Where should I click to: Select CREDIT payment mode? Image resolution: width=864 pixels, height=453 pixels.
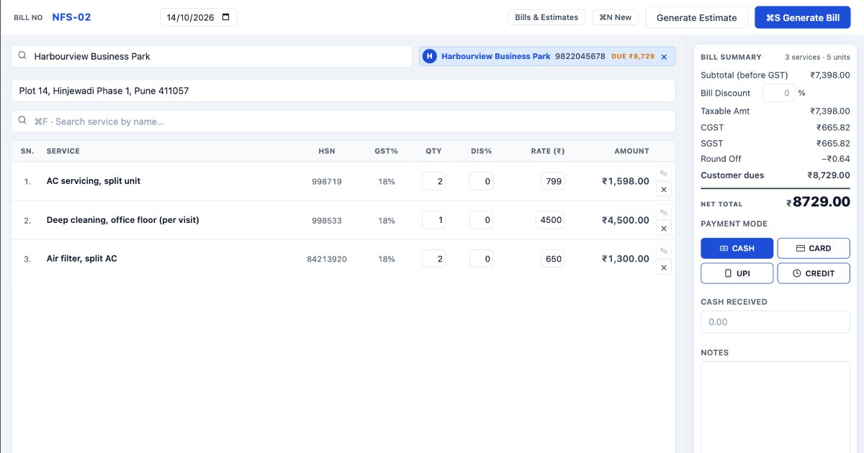point(814,273)
